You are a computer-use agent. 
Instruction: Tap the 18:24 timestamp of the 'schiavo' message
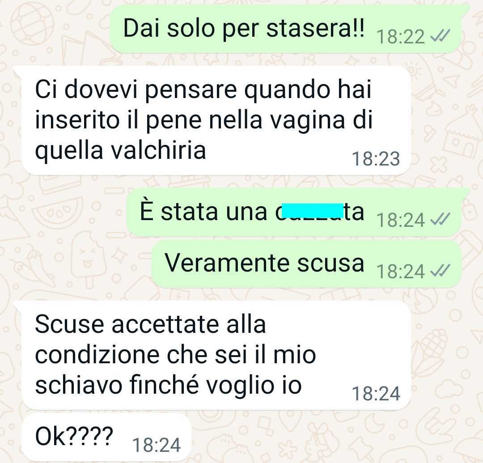tap(376, 394)
